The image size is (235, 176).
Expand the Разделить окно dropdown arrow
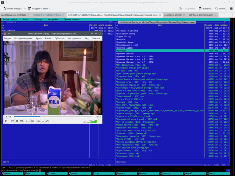point(50,8)
